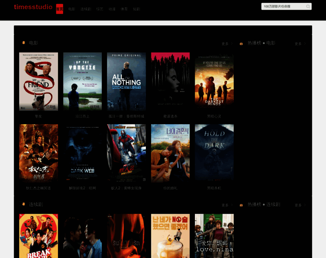Click the 挚友 movie title
Image resolution: width=326 pixels, height=258 pixels.
[39, 116]
